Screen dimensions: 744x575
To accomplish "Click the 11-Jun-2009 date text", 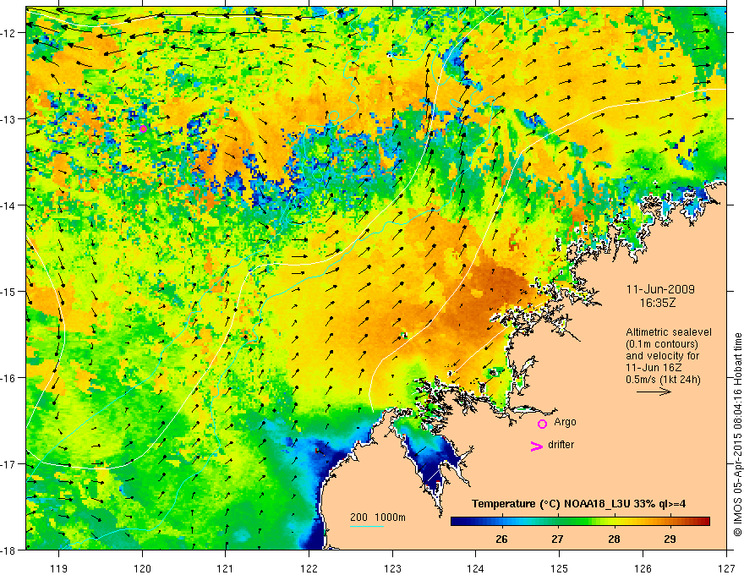I will tap(660, 289).
